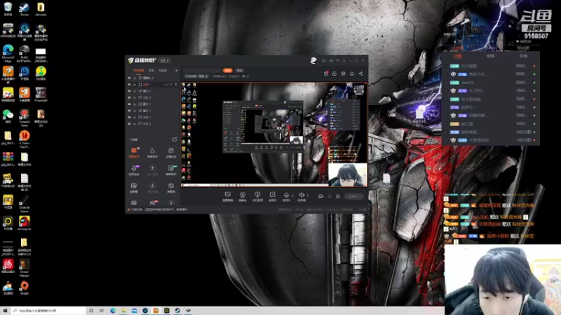Viewport: 561px width, 315px height.
Task: Switch leaderboard to the 周榜 tab
Action: [x=490, y=56]
